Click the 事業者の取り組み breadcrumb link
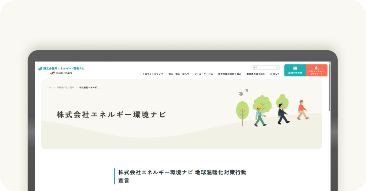The width and height of the screenshot is (366, 191). pyautogui.click(x=65, y=88)
